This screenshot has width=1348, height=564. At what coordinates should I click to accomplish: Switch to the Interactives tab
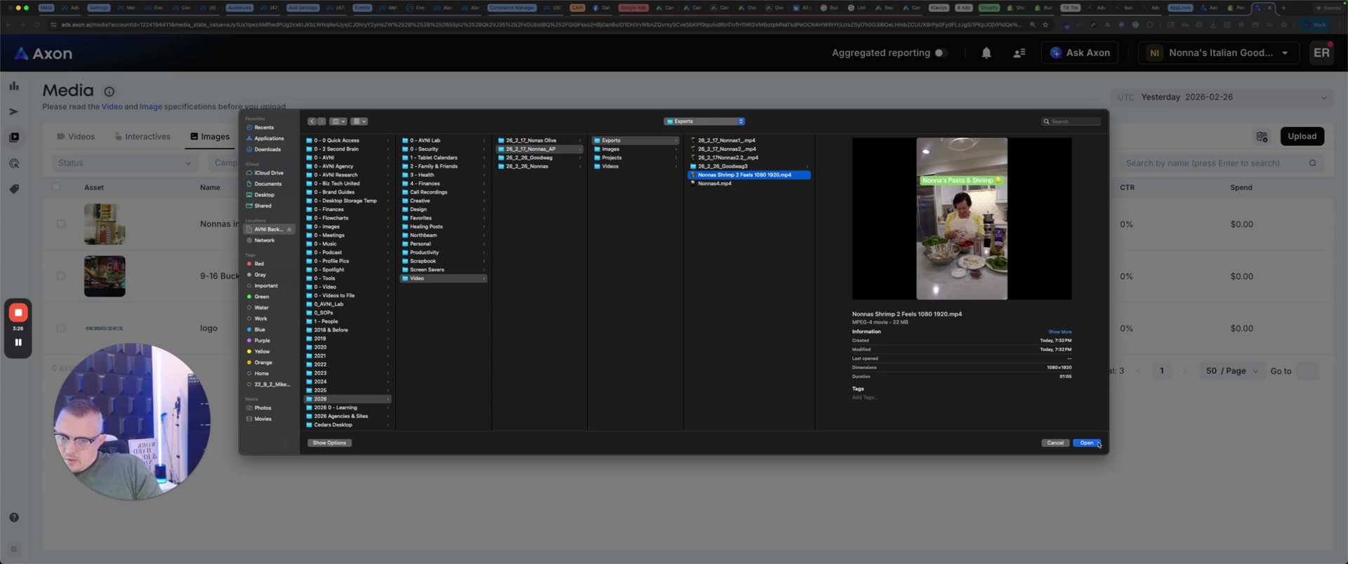[x=143, y=137]
